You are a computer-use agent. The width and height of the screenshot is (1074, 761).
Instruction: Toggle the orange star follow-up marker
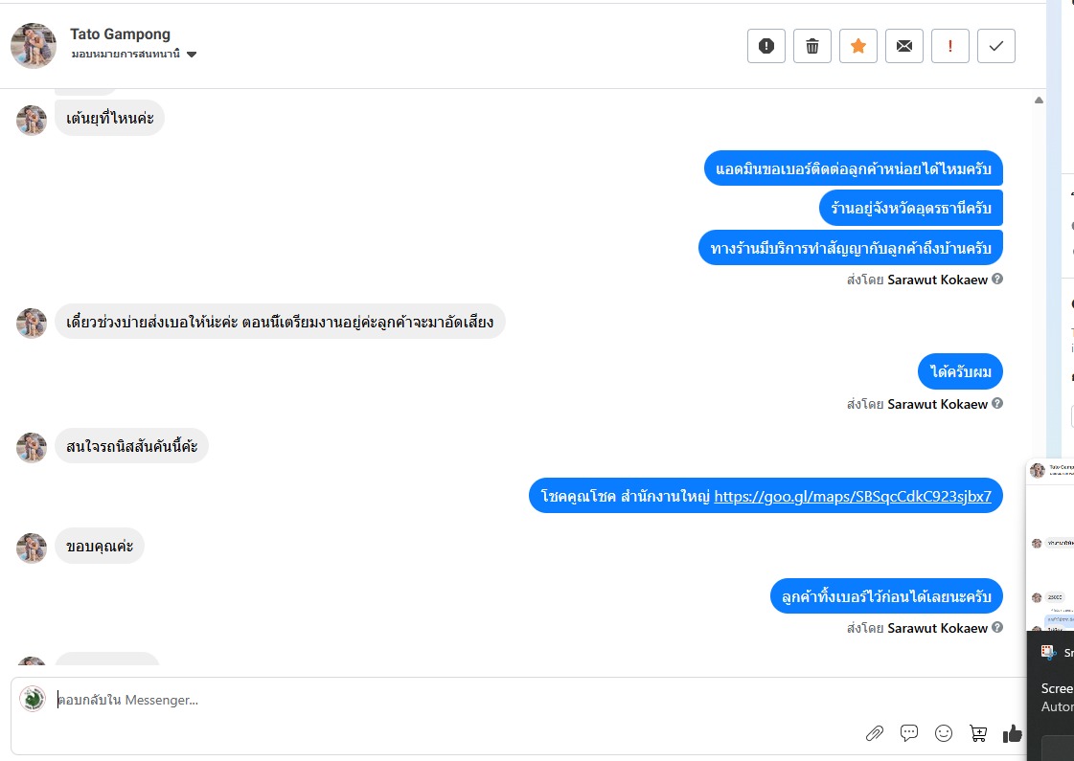tap(858, 46)
